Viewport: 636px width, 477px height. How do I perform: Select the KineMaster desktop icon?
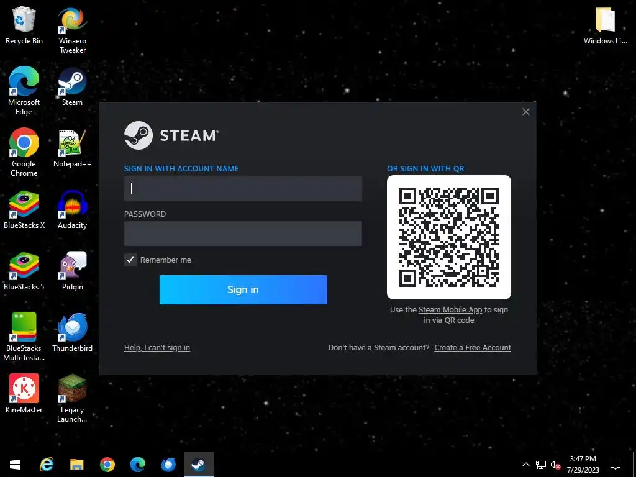pyautogui.click(x=24, y=394)
